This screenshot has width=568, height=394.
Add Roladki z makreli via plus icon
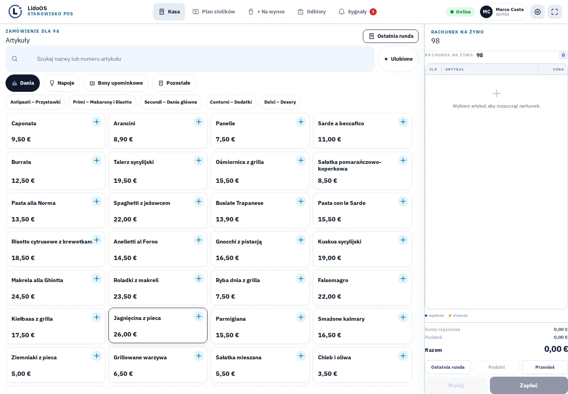[199, 279]
